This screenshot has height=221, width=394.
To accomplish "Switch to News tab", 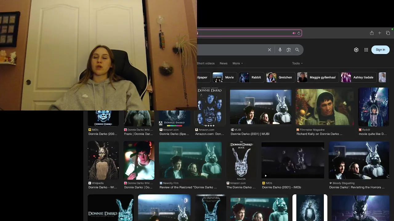I will [223, 63].
